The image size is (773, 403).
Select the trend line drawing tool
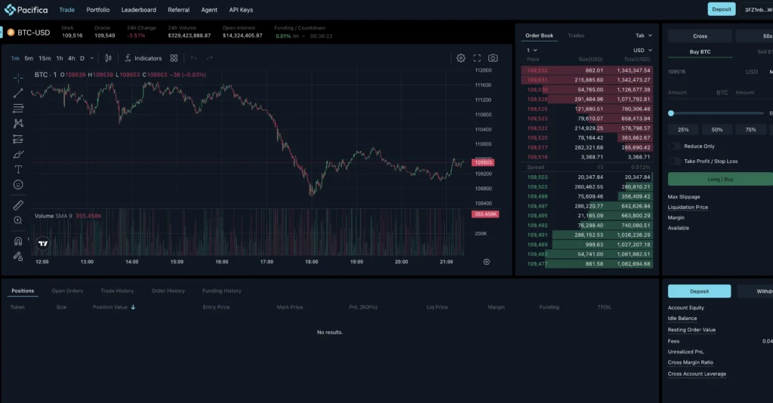(x=18, y=93)
